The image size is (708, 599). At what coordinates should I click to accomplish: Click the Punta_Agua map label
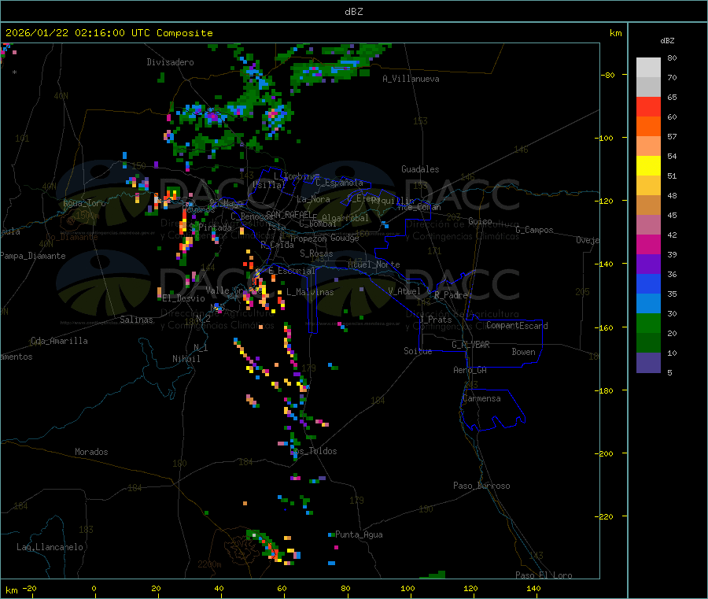(x=359, y=534)
